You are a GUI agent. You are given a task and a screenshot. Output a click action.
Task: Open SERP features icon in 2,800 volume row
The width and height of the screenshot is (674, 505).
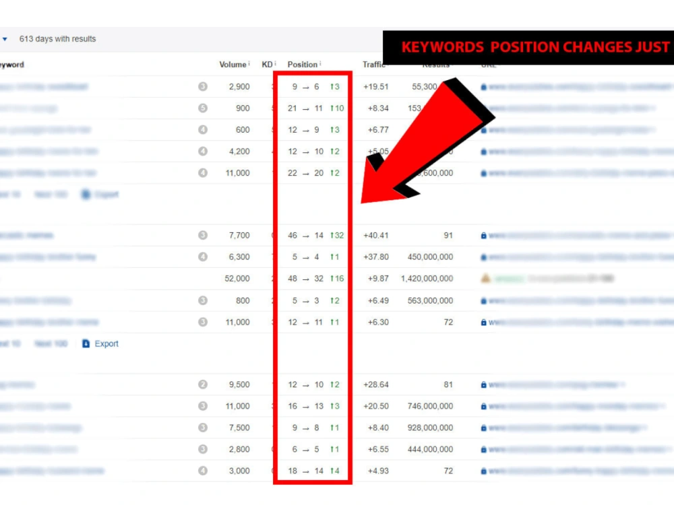click(203, 449)
